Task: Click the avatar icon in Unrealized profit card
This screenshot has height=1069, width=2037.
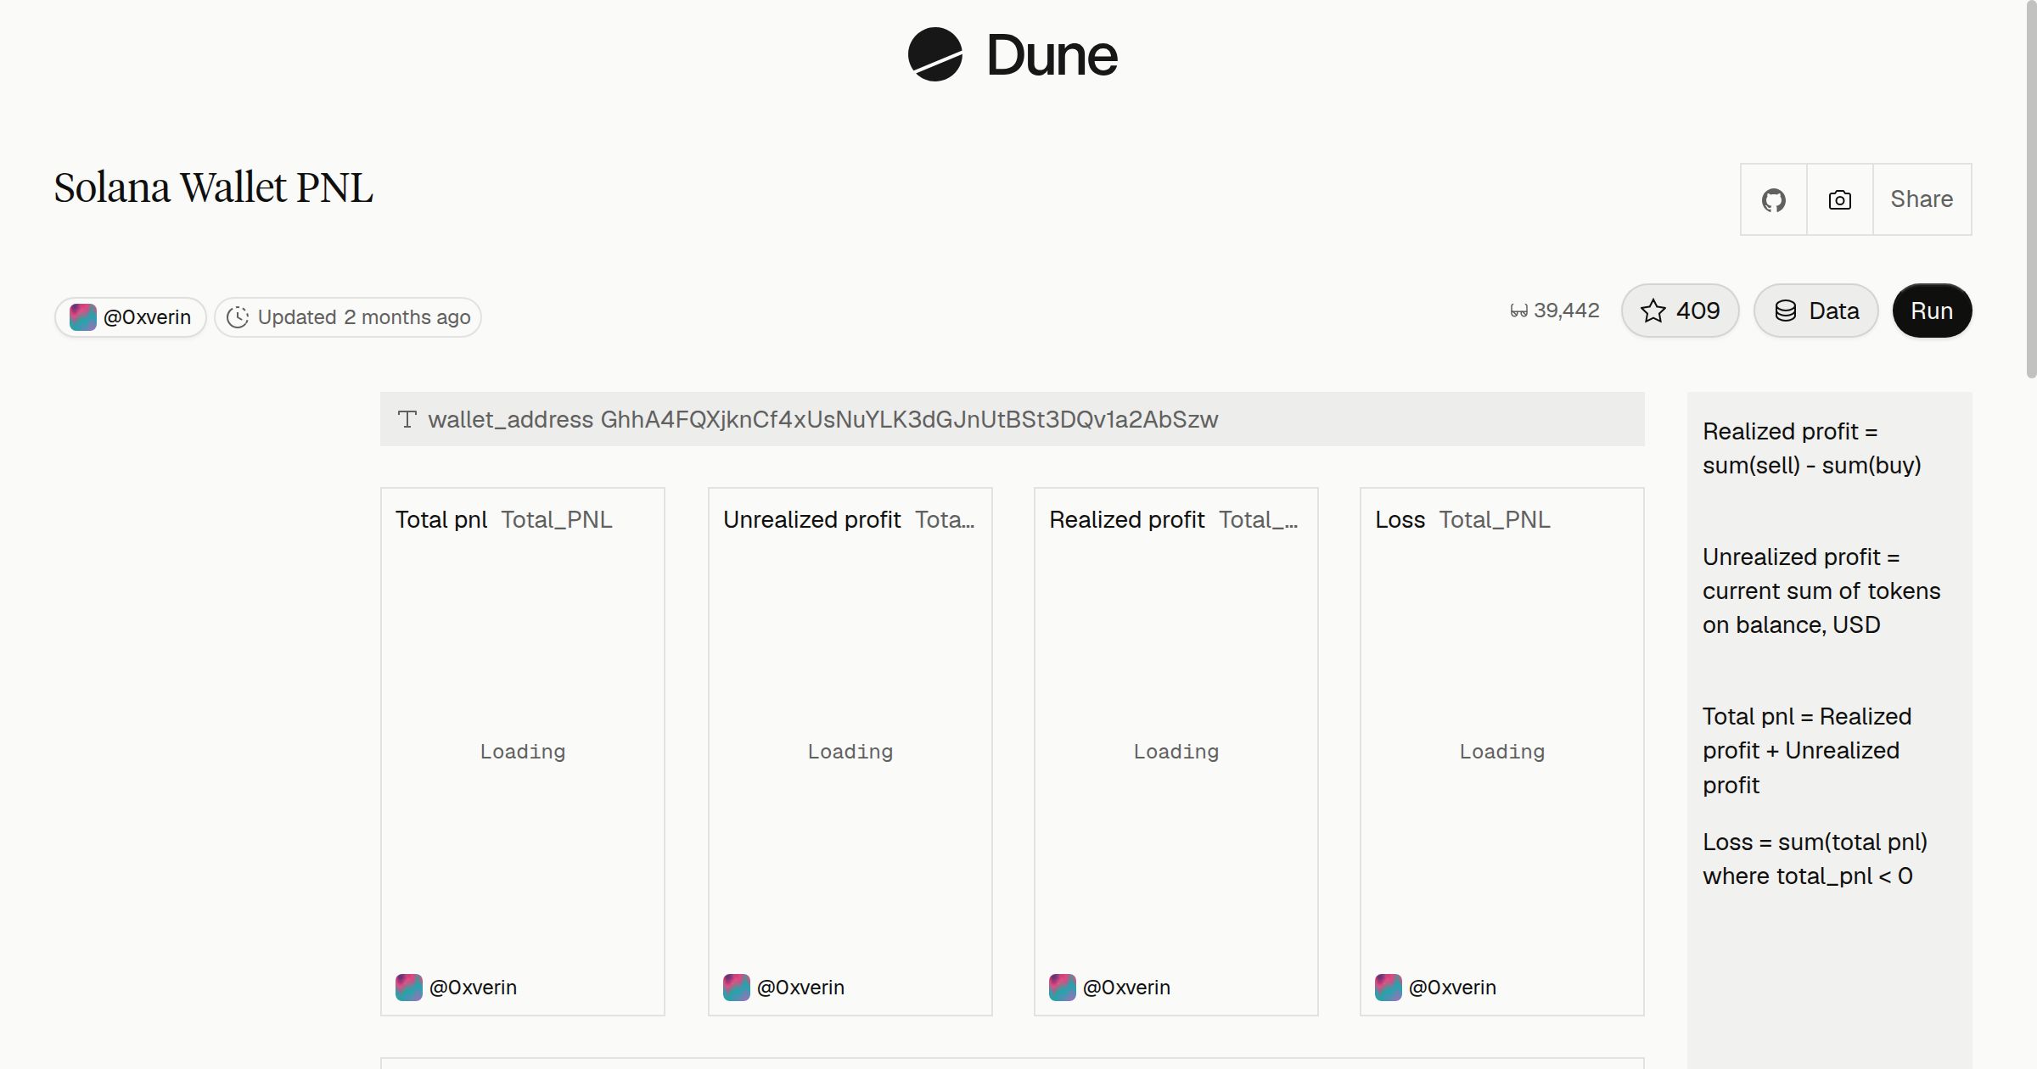Action: [737, 988]
